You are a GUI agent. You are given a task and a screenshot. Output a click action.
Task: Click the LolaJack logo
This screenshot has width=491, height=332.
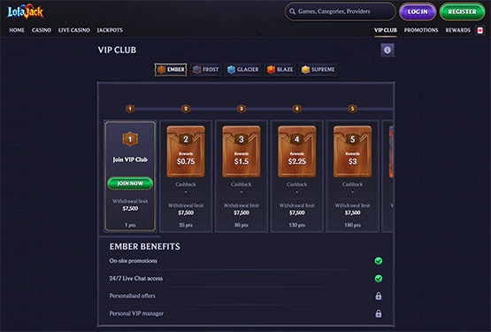26,12
